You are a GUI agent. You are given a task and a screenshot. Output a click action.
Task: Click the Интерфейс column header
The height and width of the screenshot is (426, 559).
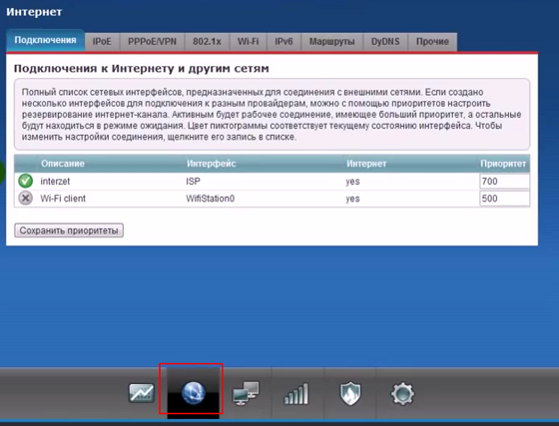(212, 164)
